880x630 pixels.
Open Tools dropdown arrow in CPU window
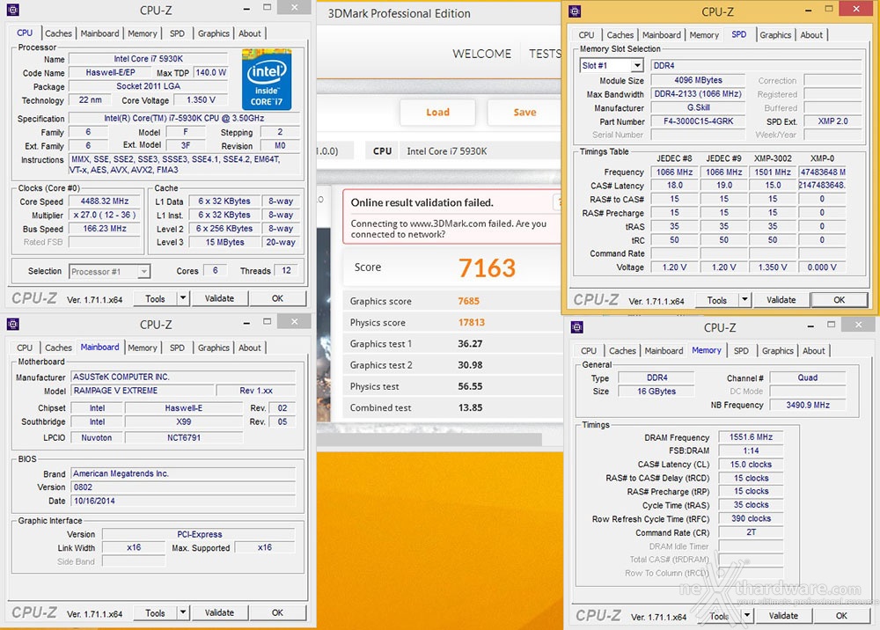tap(183, 298)
